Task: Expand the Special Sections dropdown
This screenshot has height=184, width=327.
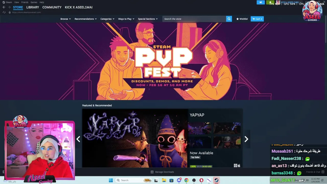Action: (148, 19)
